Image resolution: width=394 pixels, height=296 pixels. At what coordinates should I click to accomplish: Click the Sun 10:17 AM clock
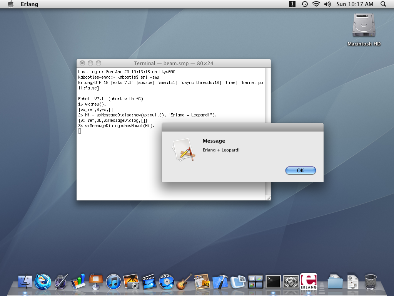(x=355, y=4)
